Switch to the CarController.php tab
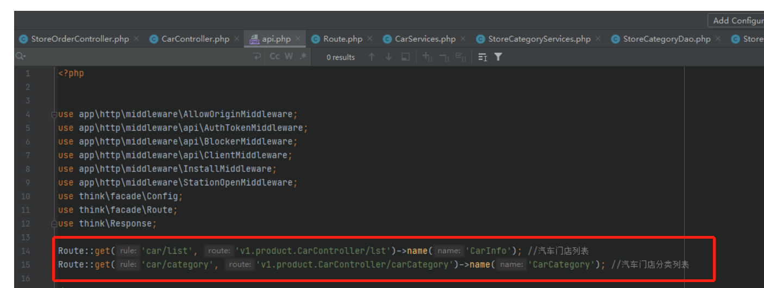764x288 pixels. click(195, 39)
